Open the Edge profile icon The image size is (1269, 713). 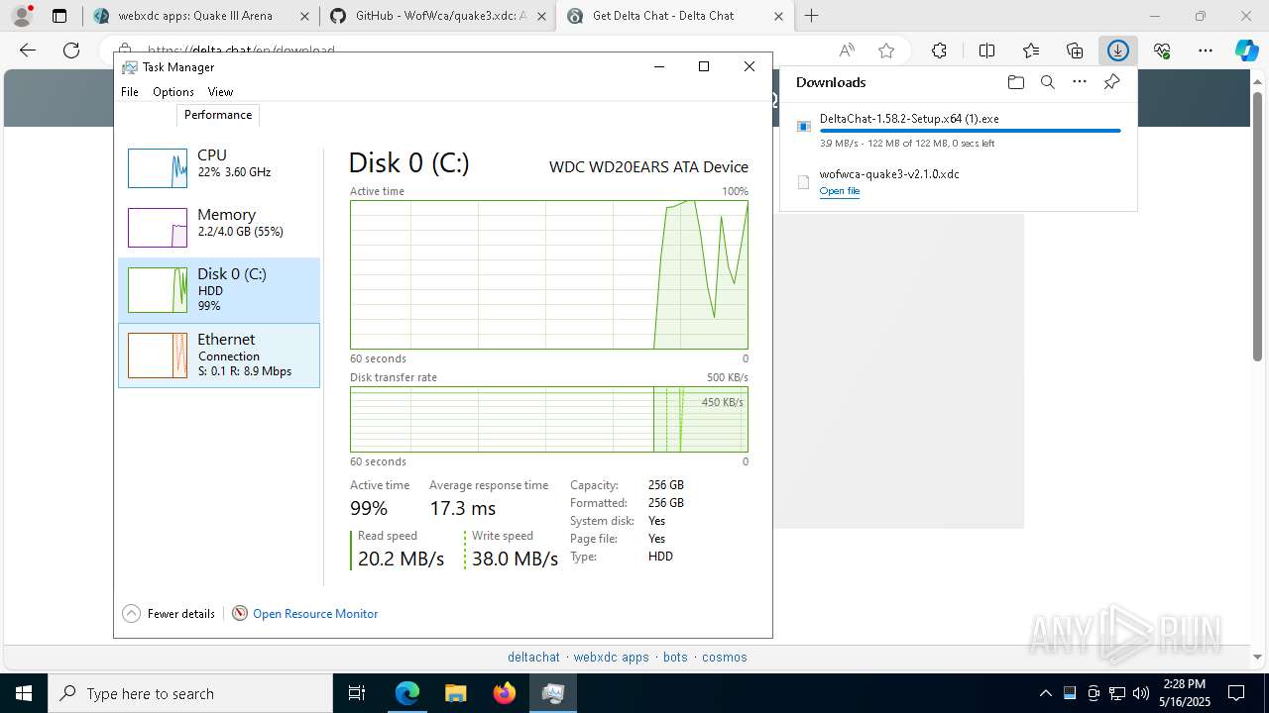click(x=21, y=16)
